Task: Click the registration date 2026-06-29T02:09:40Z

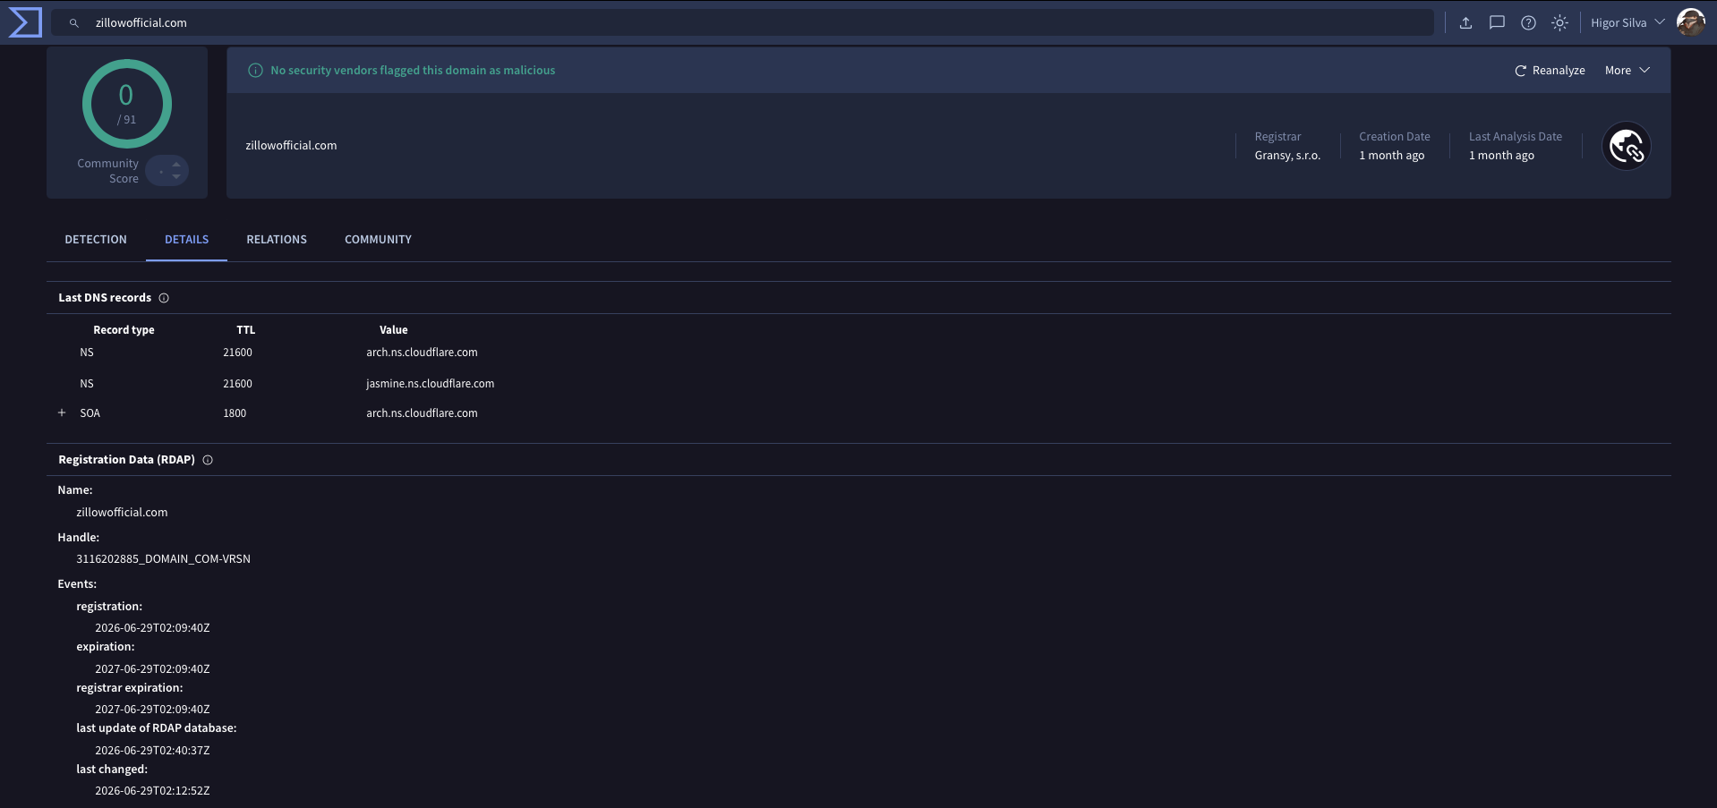Action: coord(152,628)
